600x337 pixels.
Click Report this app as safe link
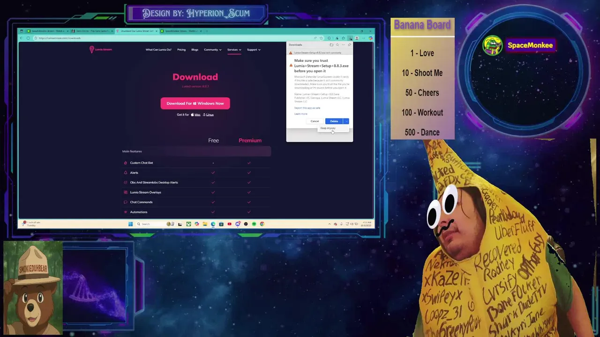pos(307,108)
